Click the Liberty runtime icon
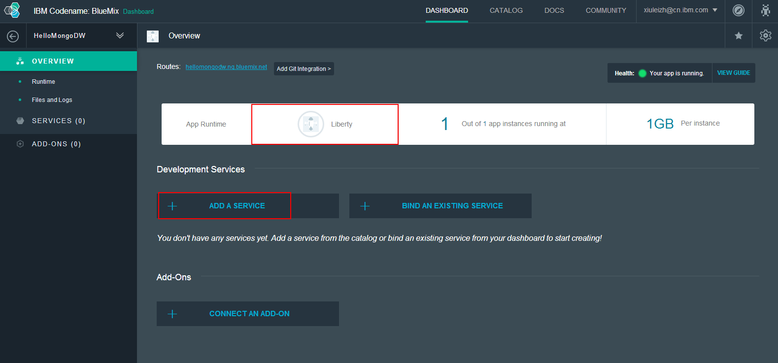The image size is (778, 363). (311, 124)
